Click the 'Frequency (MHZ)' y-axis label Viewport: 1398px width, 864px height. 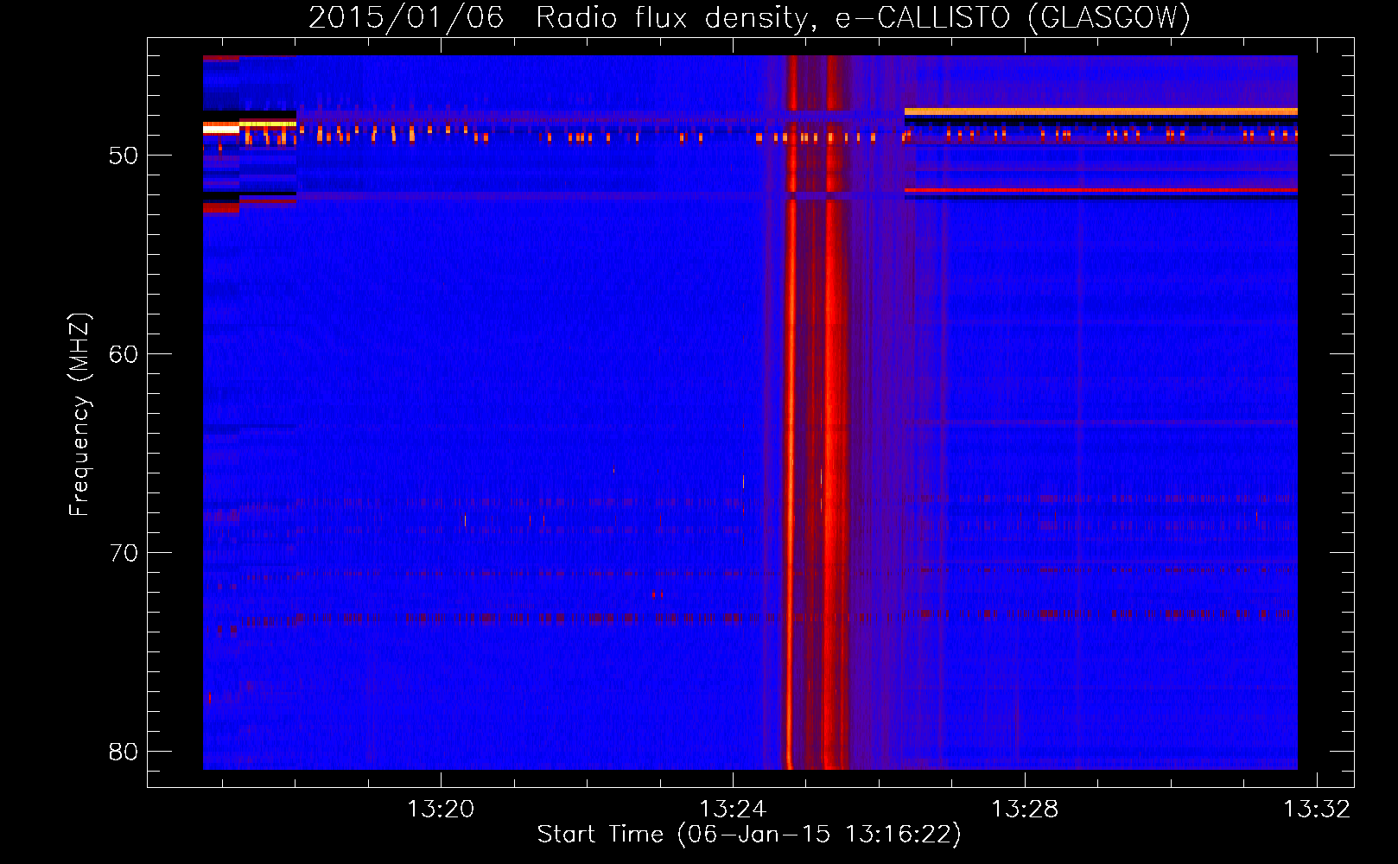click(x=79, y=415)
